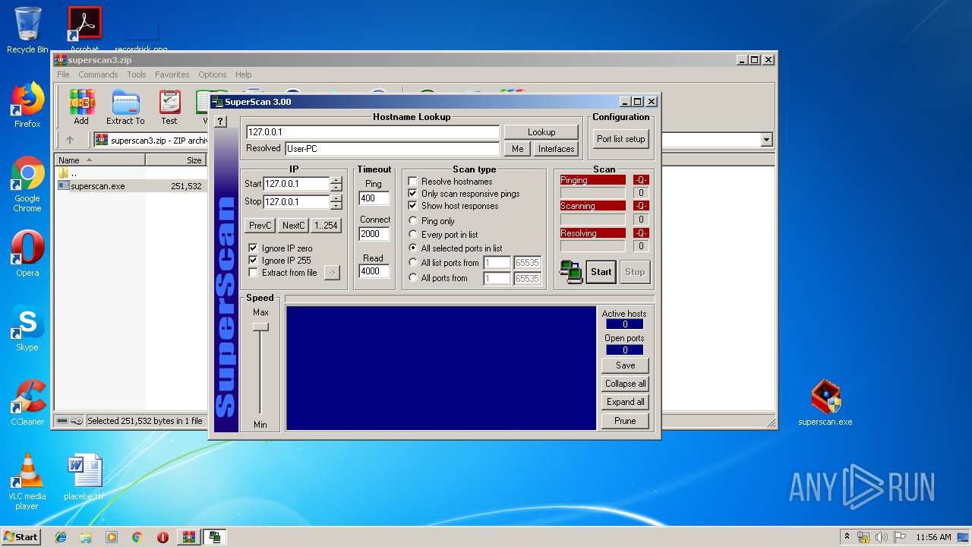Image resolution: width=972 pixels, height=547 pixels.
Task: Open WinRAR Options menu
Action: tap(213, 74)
